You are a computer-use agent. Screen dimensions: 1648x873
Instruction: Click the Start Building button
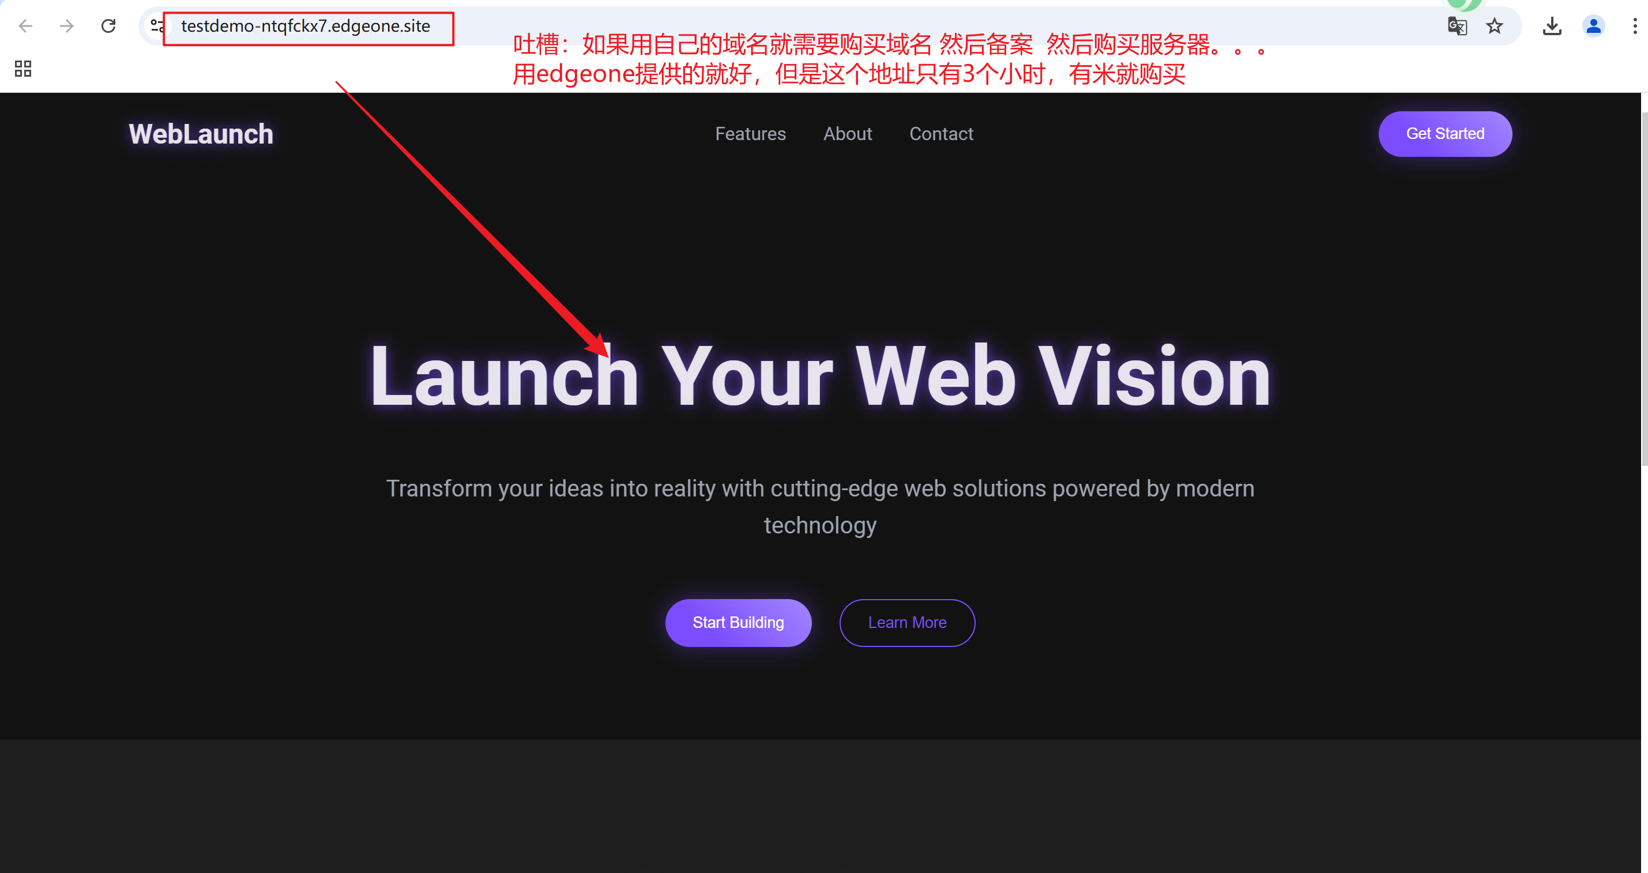tap(738, 622)
